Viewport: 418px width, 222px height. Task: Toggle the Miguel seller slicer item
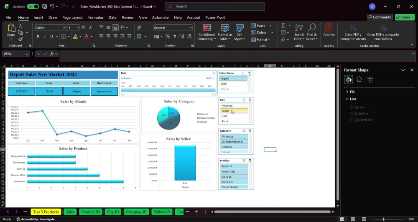click(x=233, y=79)
